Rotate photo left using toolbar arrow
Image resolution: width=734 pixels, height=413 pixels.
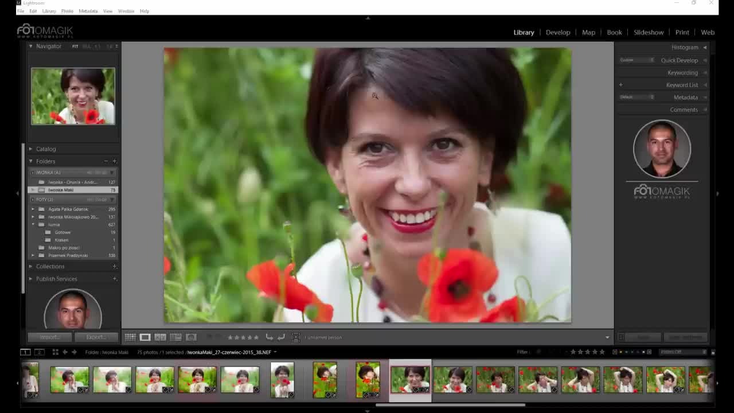(269, 337)
